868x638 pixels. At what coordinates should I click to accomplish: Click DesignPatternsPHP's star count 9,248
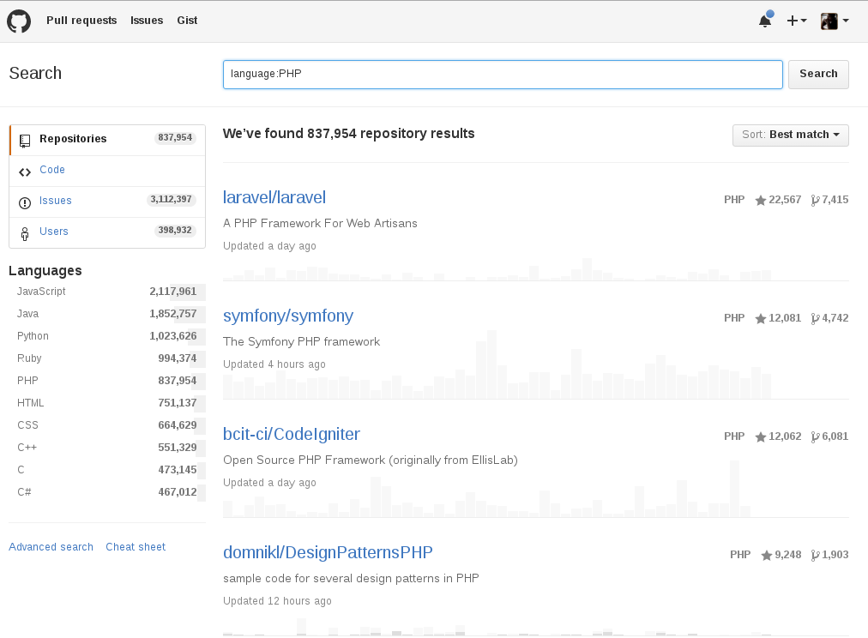point(781,555)
